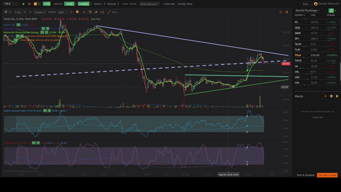The height and width of the screenshot is (192, 341).
Task: Click the fullscreen chart icon
Action: click(281, 12)
